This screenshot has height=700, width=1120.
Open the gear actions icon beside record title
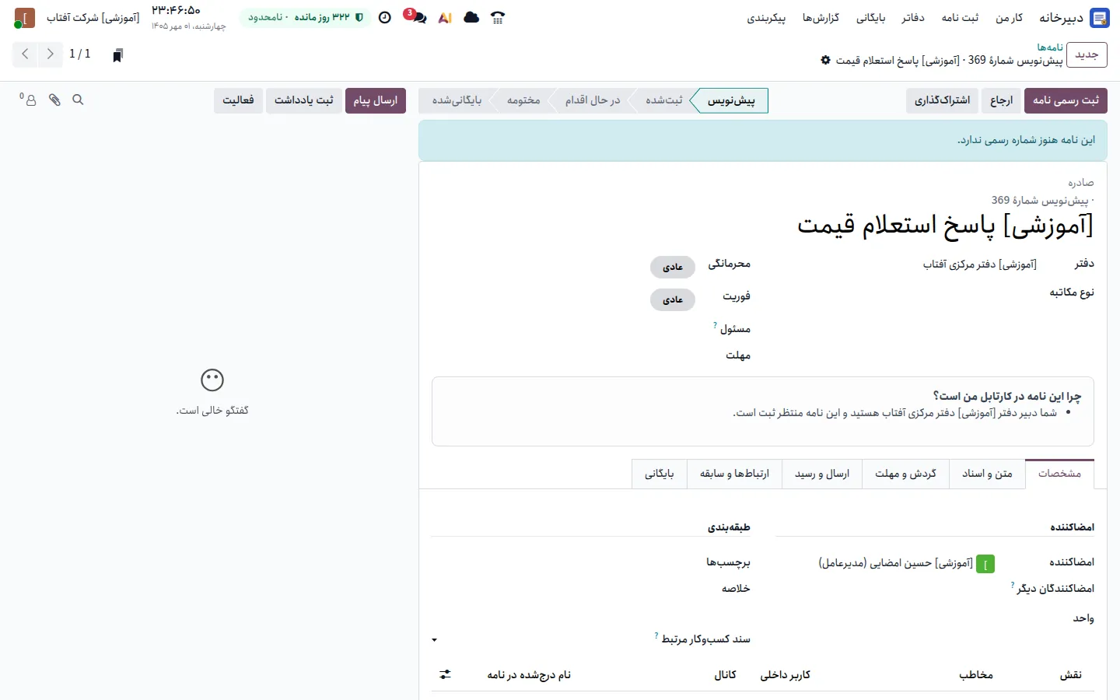[826, 60]
